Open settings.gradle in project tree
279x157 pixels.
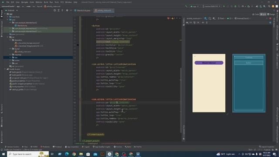[x=23, y=89]
